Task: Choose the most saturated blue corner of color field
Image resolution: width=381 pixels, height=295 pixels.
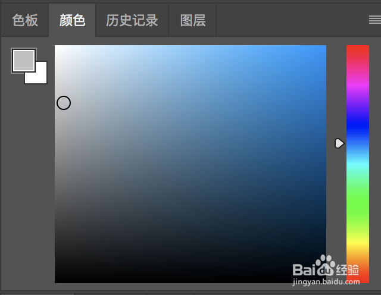Action: coord(324,48)
